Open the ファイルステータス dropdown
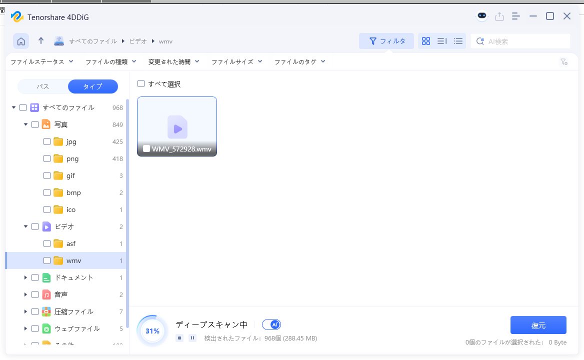This screenshot has width=584, height=360. pos(41,61)
